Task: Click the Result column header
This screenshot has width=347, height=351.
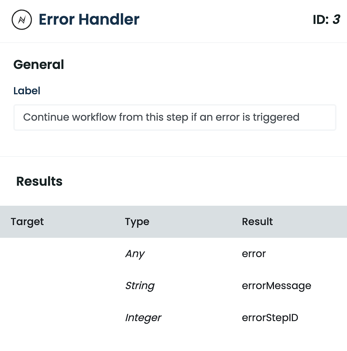Action: (x=257, y=222)
